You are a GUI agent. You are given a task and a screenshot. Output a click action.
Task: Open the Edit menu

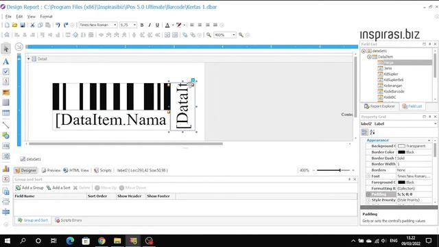[x=19, y=16]
